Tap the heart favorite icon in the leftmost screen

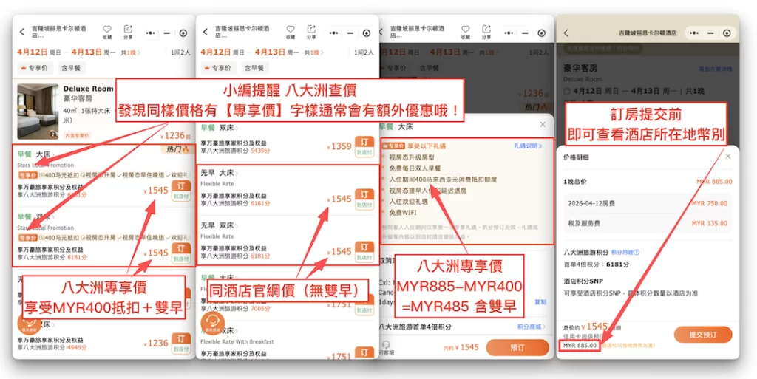click(107, 30)
